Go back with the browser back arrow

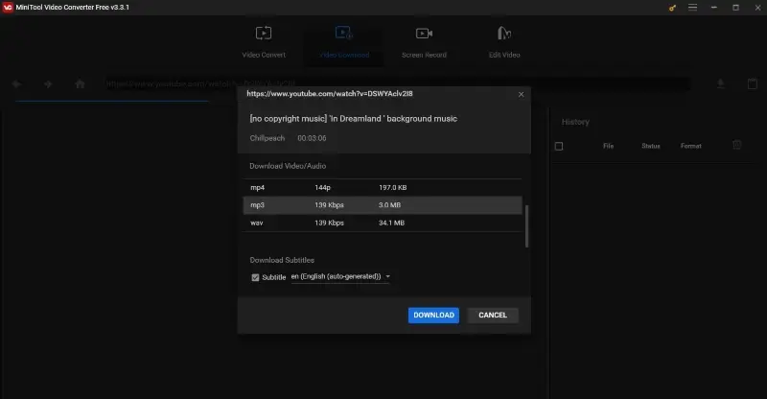coord(16,84)
